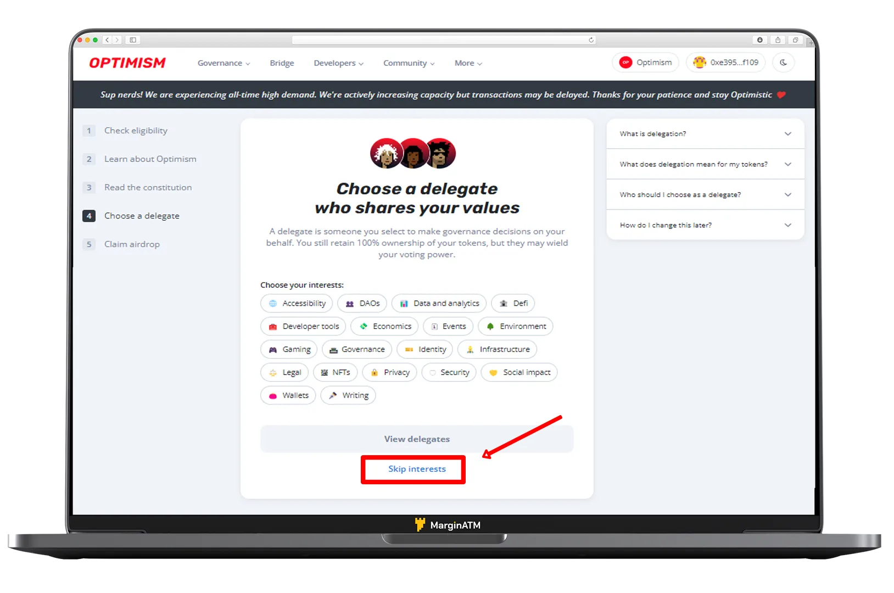Go to step 3 Read the constitution
894x593 pixels.
(x=137, y=188)
